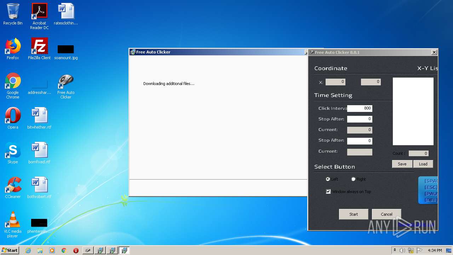Close Free Auto Clicker 8.8.1 window
Image resolution: width=453 pixels, height=255 pixels.
[434, 52]
